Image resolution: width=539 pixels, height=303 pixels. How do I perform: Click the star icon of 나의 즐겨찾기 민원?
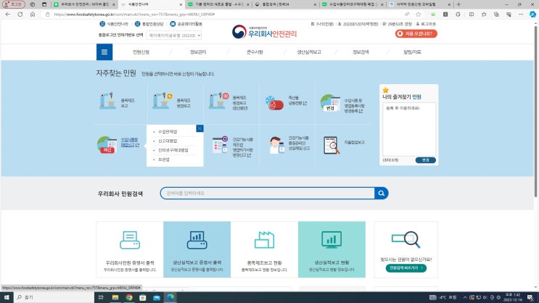click(386, 90)
